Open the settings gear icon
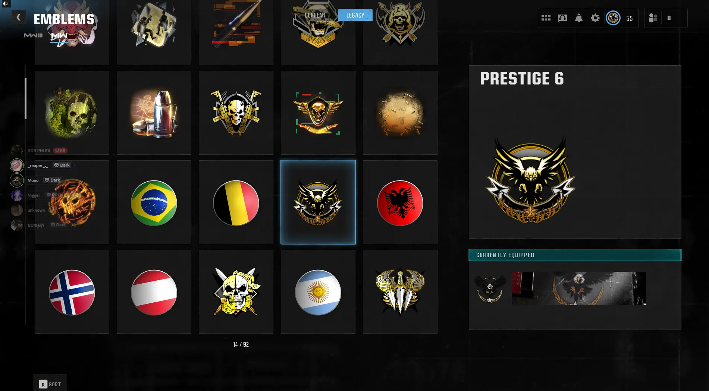Image resolution: width=709 pixels, height=391 pixels. (x=595, y=18)
